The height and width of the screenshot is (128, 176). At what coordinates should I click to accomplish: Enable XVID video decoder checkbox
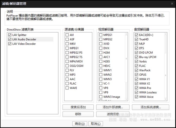point(101,44)
